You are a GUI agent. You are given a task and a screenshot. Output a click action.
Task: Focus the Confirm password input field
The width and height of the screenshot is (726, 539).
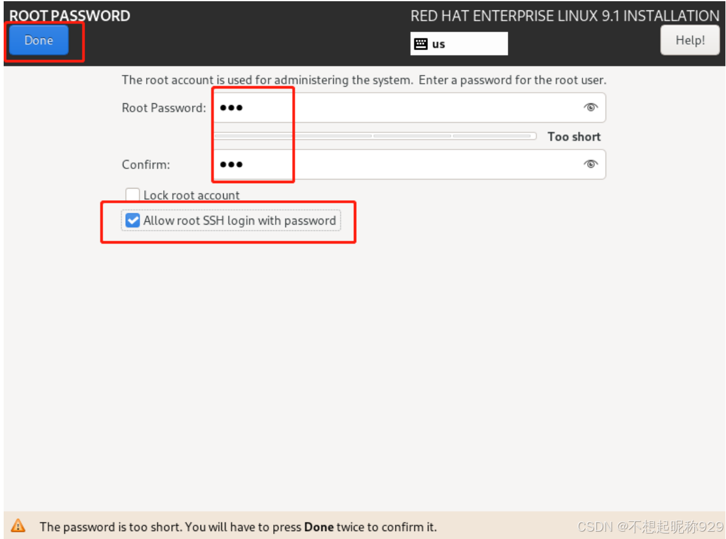pos(409,164)
